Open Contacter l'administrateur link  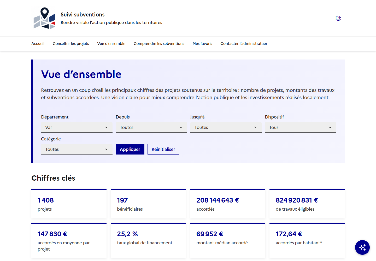[244, 44]
